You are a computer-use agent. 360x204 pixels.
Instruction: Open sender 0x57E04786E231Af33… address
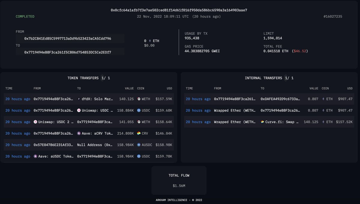(x=53, y=145)
